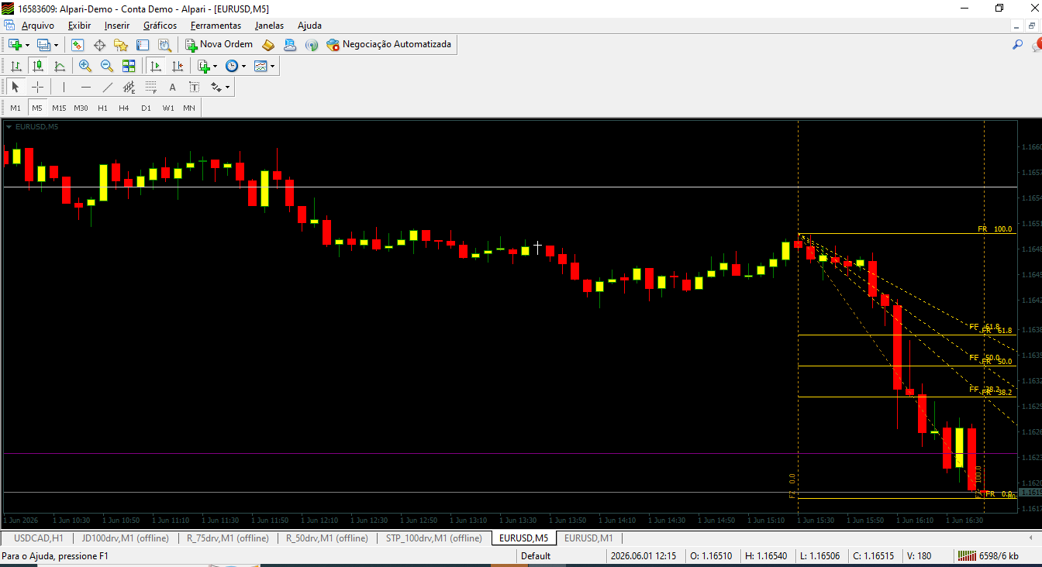Screen dimensions: 1042x567
Task: Open the Gráficos menu
Action: 160,26
